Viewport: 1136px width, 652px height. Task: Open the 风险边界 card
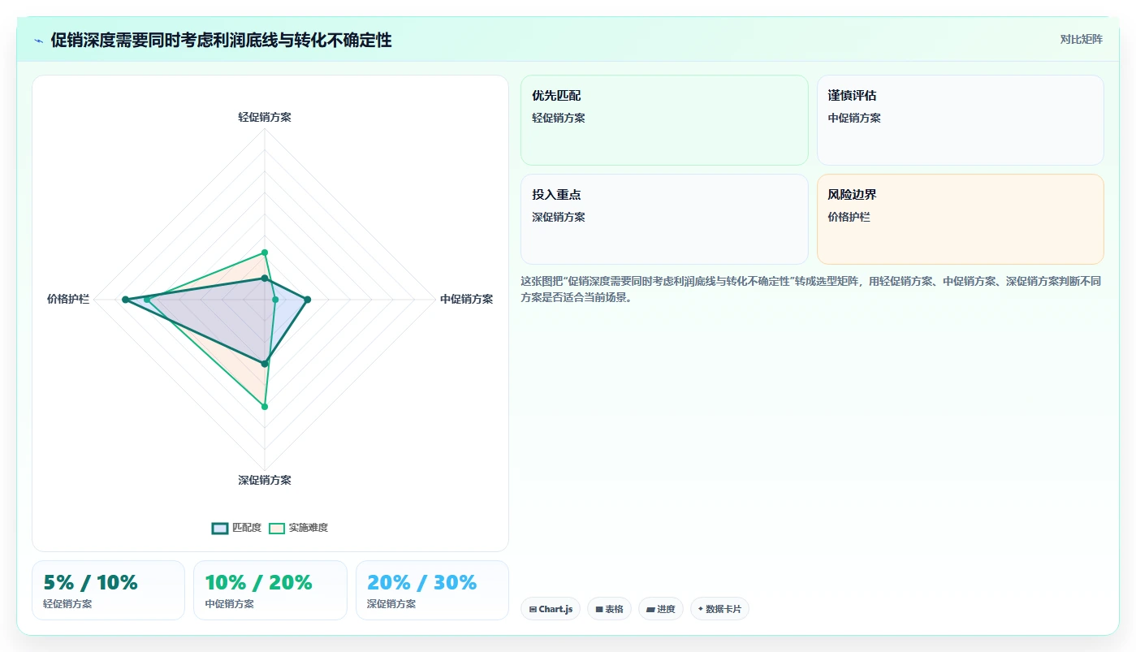(x=961, y=219)
